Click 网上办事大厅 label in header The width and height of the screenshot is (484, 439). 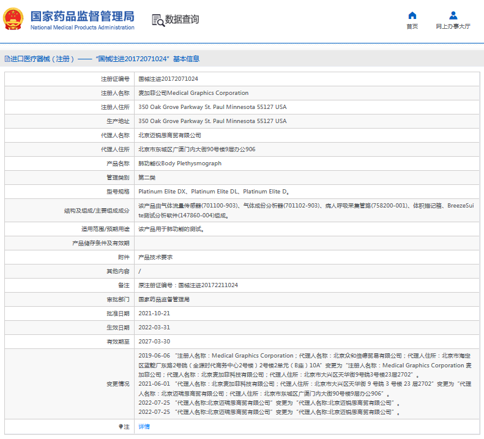coord(453,26)
